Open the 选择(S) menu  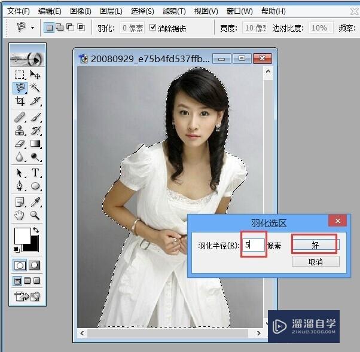coord(142,11)
